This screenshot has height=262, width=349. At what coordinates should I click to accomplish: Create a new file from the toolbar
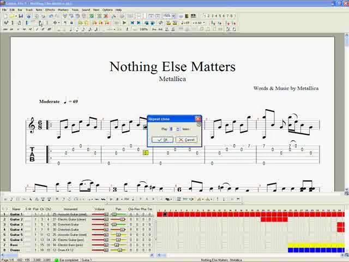pyautogui.click(x=5, y=16)
